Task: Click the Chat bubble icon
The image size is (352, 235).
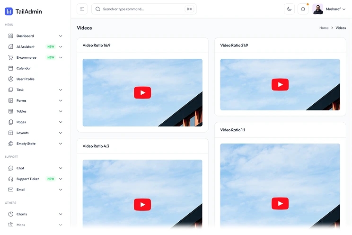Action: (10, 168)
